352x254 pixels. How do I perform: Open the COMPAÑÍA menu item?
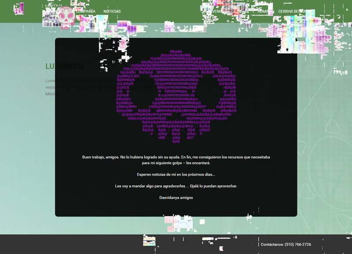point(85,11)
